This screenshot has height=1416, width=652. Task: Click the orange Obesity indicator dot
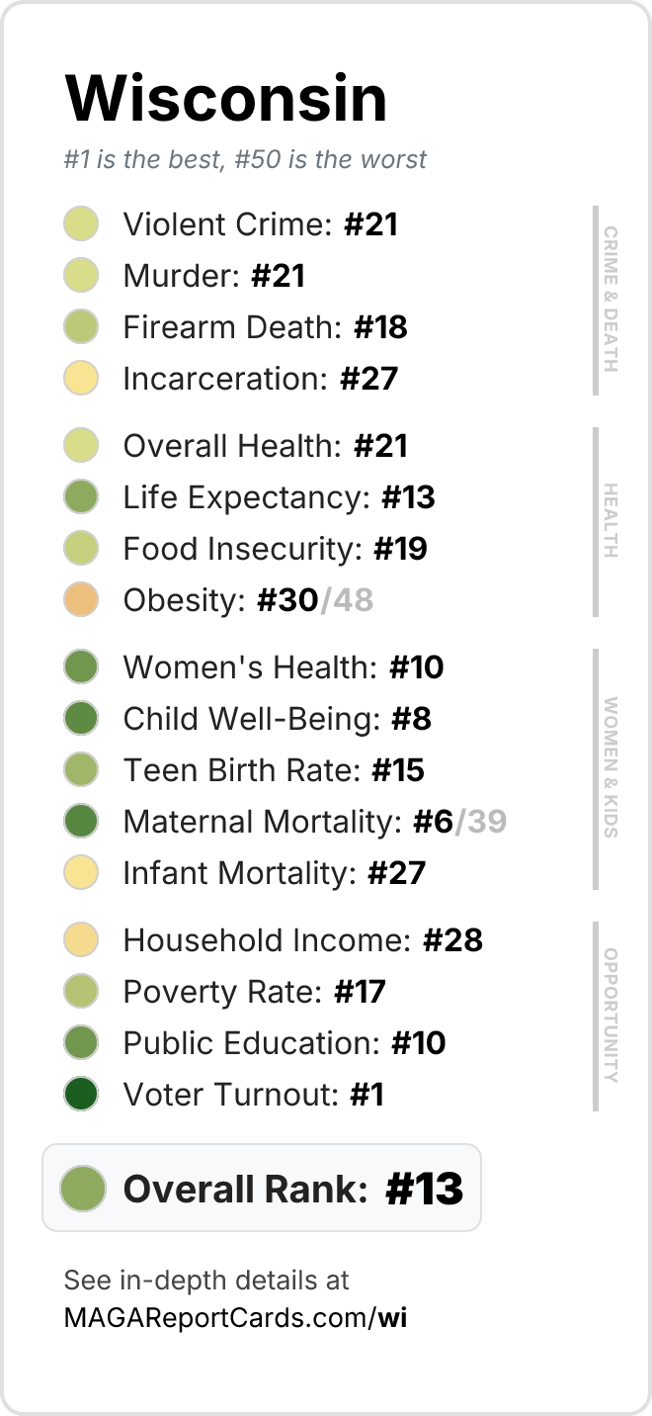(x=81, y=600)
